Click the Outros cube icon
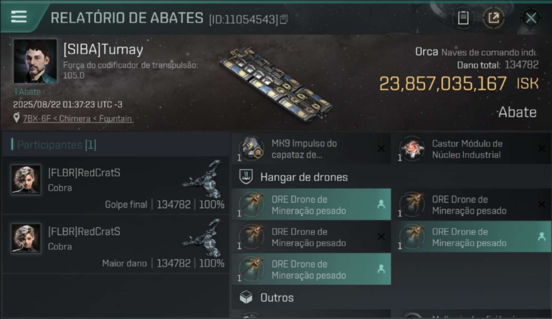 [x=246, y=297]
